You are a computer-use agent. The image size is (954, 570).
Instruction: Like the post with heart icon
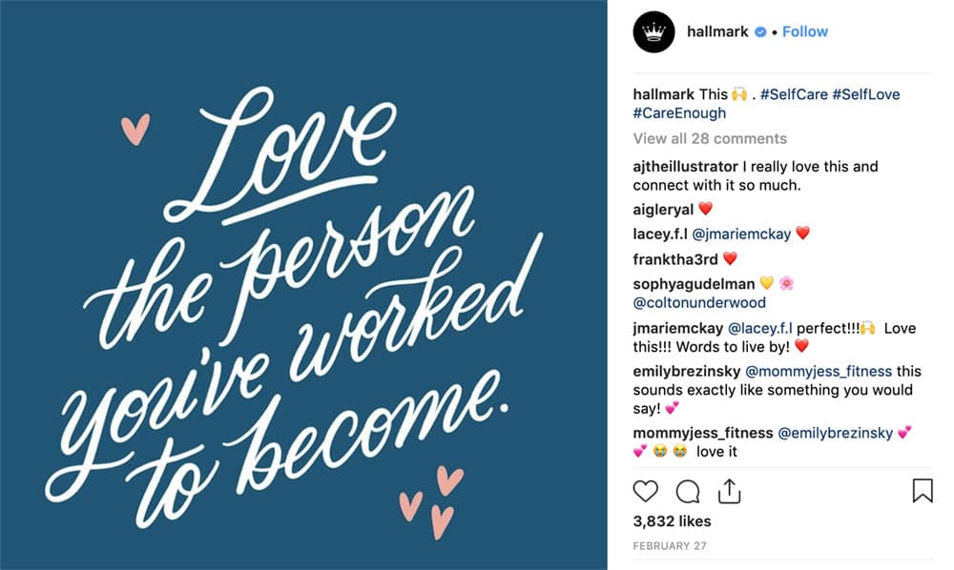tap(646, 491)
